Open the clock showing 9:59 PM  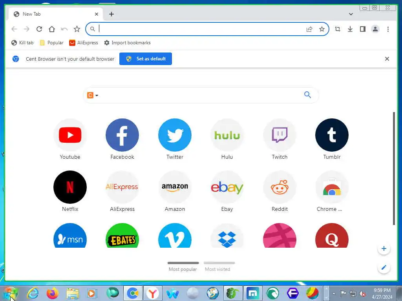coord(382,294)
